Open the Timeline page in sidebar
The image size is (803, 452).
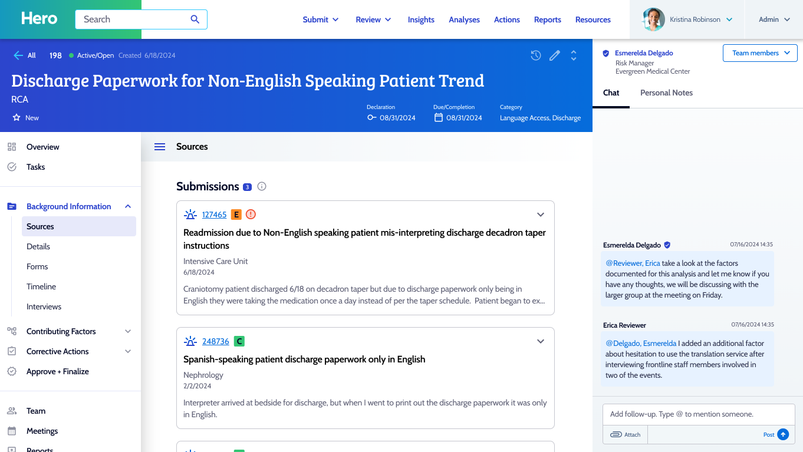point(41,286)
